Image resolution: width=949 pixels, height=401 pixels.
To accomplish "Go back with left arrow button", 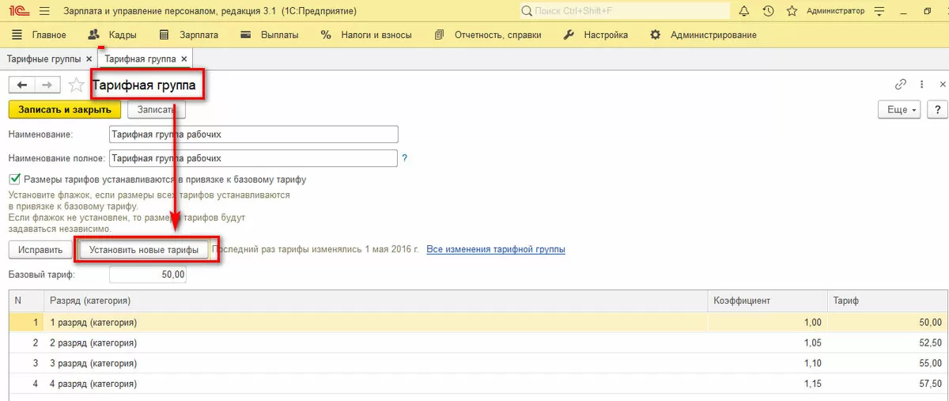I will pos(22,85).
